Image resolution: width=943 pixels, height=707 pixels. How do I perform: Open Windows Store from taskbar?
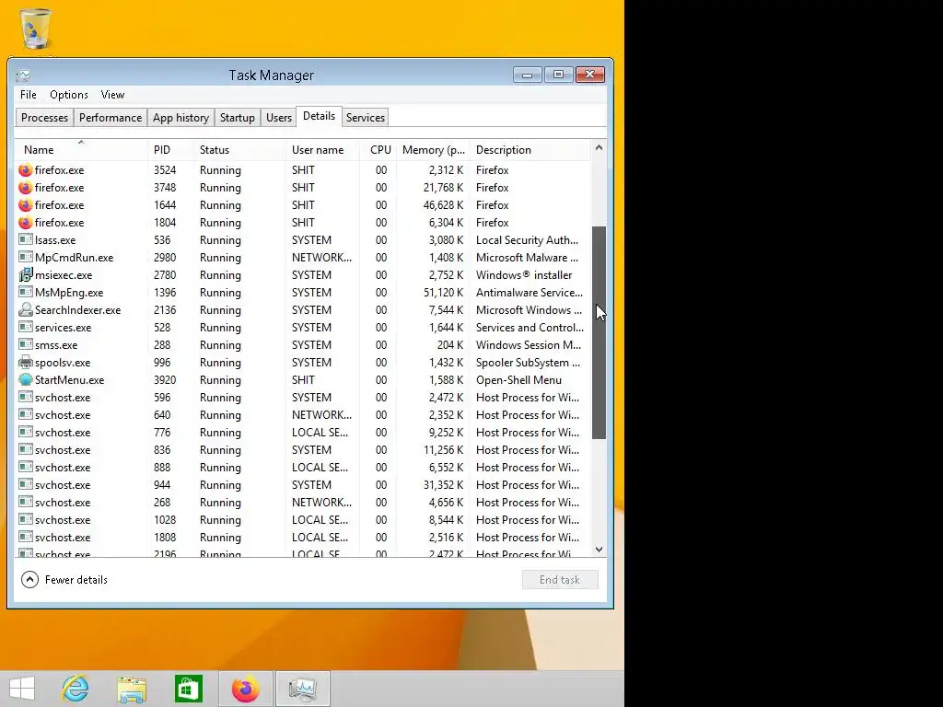click(x=188, y=689)
